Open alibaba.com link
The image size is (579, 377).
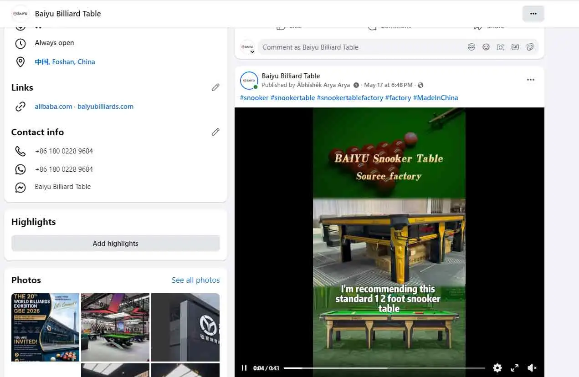(53, 107)
